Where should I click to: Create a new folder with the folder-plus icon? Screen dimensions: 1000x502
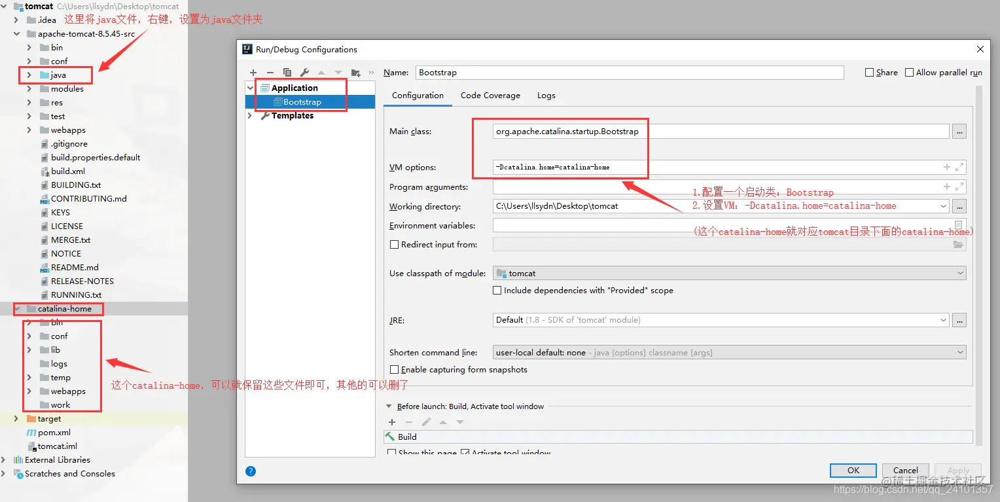tap(356, 73)
